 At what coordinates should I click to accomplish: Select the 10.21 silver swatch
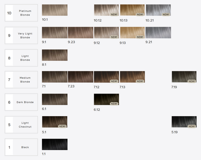[158, 10]
